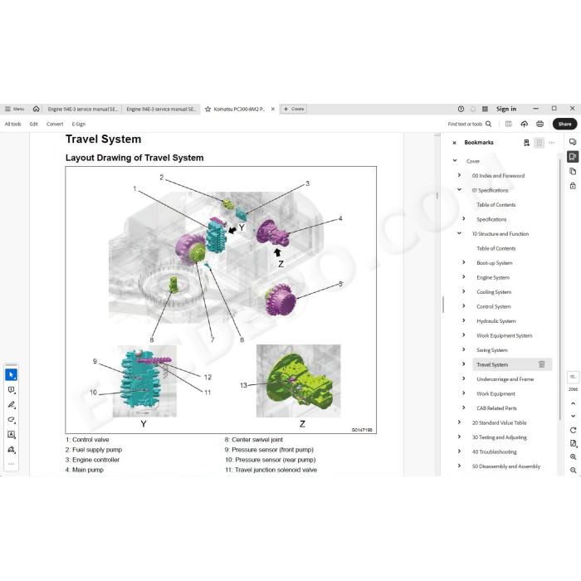The image size is (581, 581).
Task: Click the expand current bookmark icon
Action: point(539,143)
